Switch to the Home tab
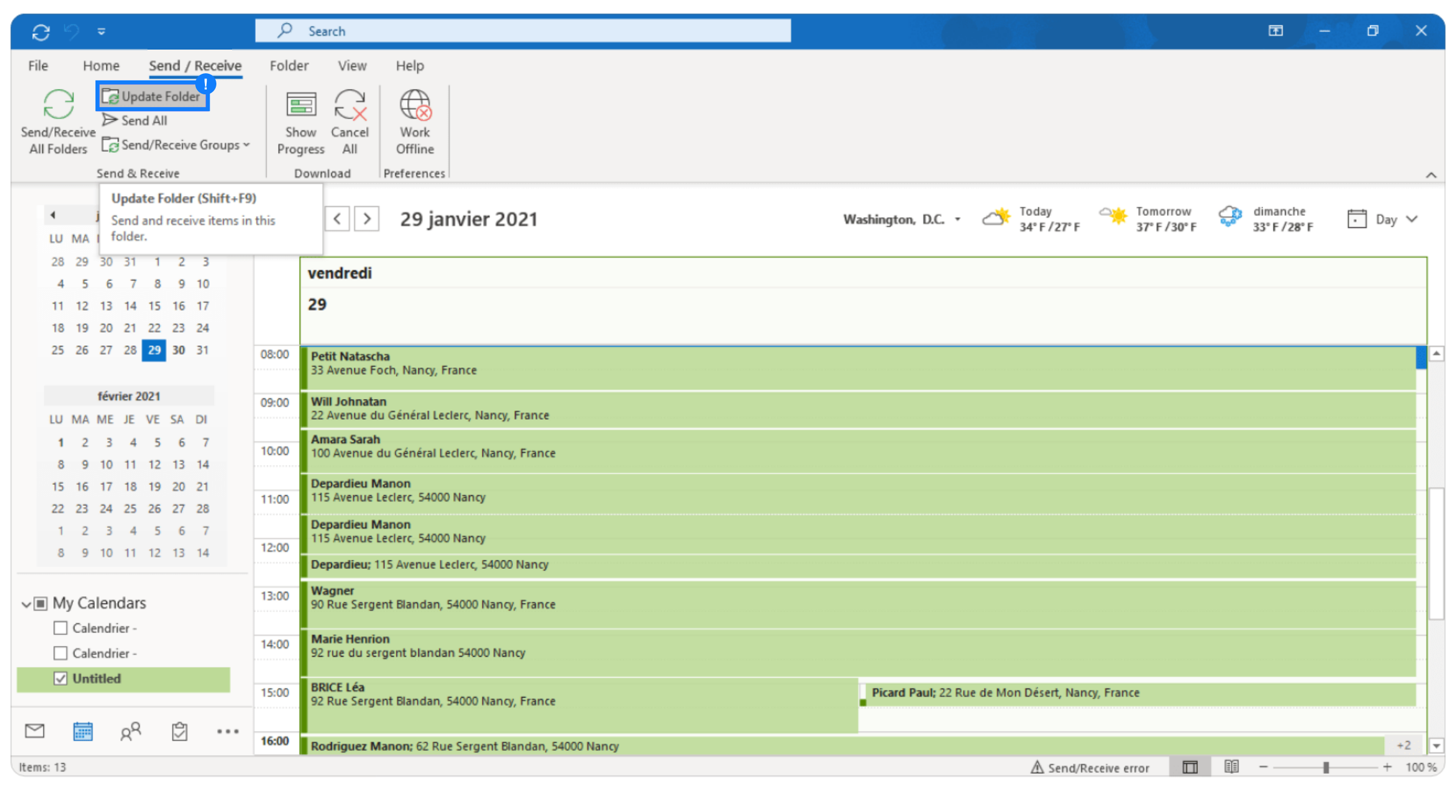1456x789 pixels. click(101, 66)
